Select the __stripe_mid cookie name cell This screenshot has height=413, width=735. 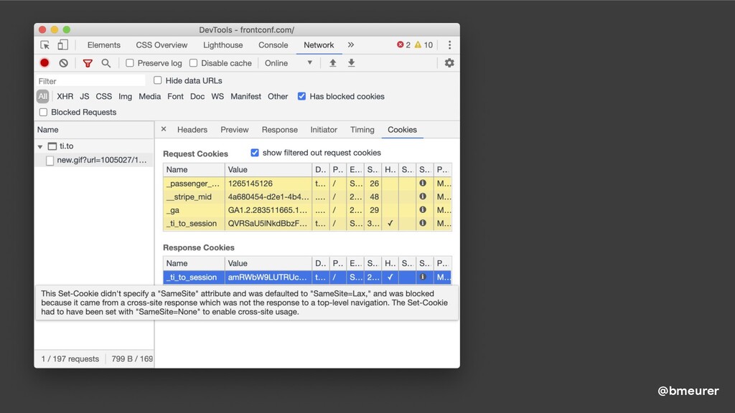(194, 196)
